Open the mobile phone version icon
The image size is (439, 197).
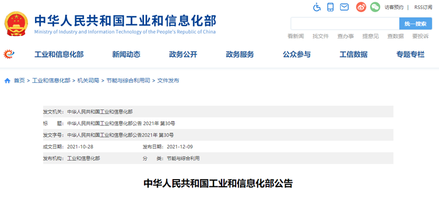click(x=331, y=7)
